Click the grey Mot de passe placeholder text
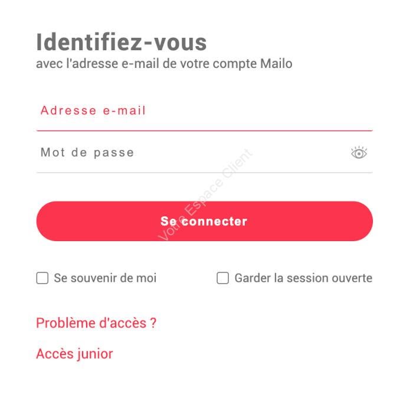The image size is (413, 393). pos(87,152)
